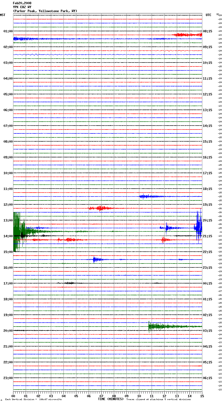The height and width of the screenshot is (403, 223).
Task: Click the 09:15 UTC time label
Action: (x=208, y=47)
